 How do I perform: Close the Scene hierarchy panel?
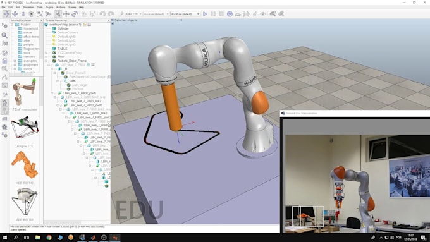[109, 21]
